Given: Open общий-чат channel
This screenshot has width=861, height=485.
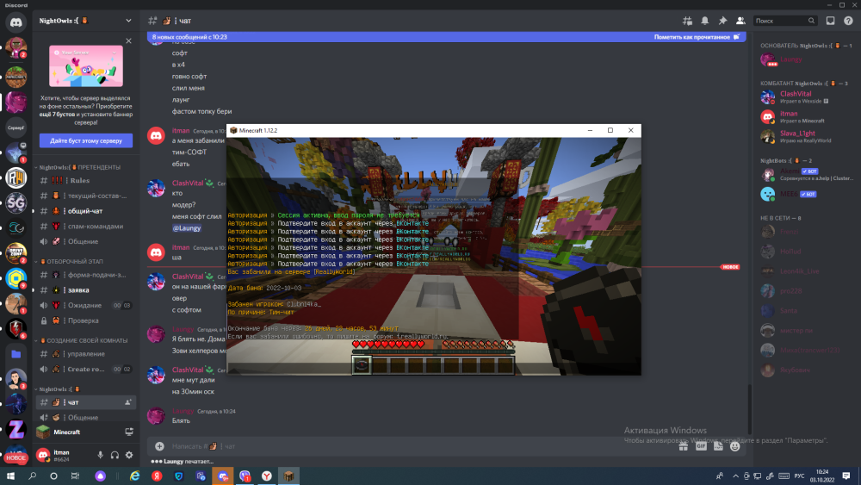Looking at the screenshot, I should point(85,211).
